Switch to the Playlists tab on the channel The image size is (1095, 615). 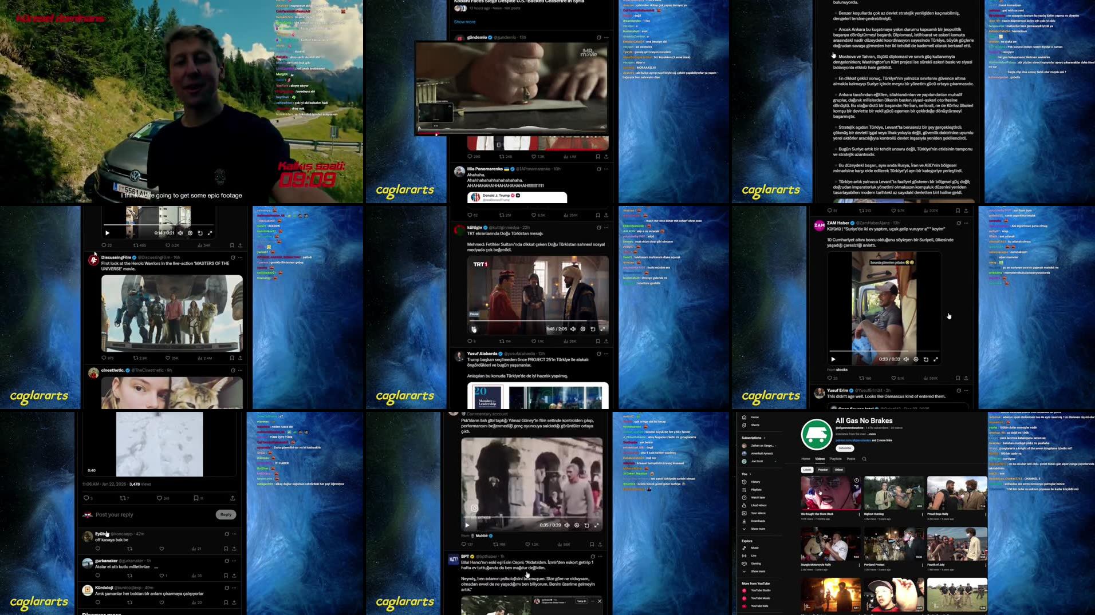(x=836, y=458)
